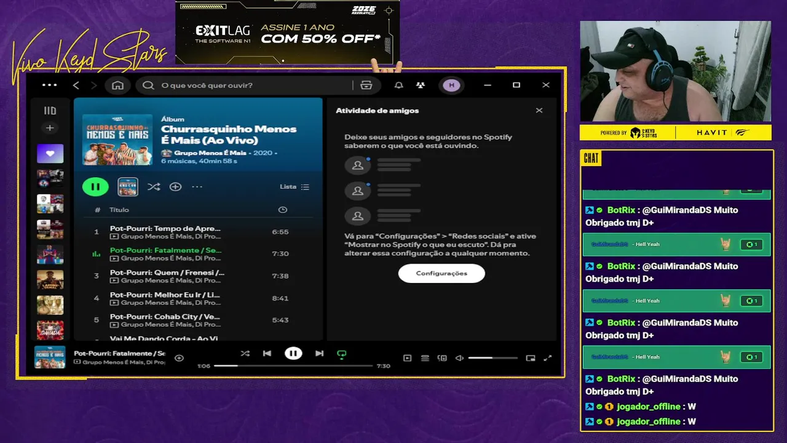Click the search field 'O que você quer ouvir?'

tap(246, 85)
